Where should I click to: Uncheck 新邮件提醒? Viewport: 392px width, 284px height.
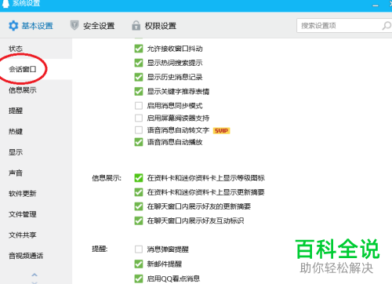[x=139, y=264]
